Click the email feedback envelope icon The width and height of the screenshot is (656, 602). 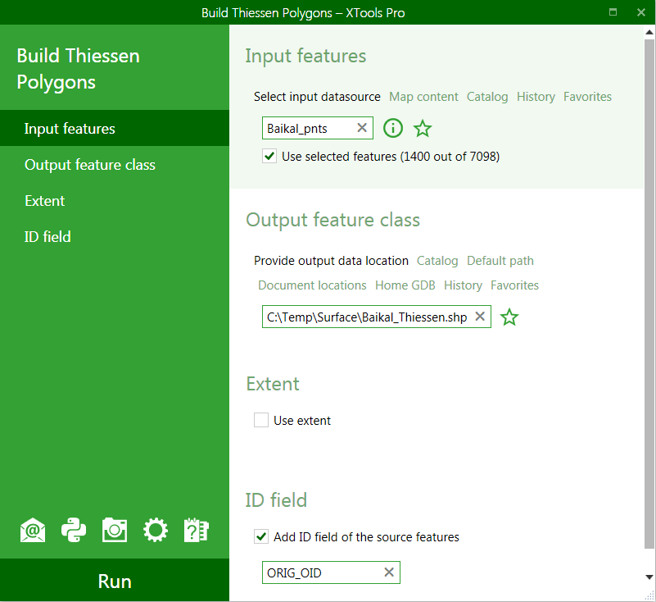(33, 531)
